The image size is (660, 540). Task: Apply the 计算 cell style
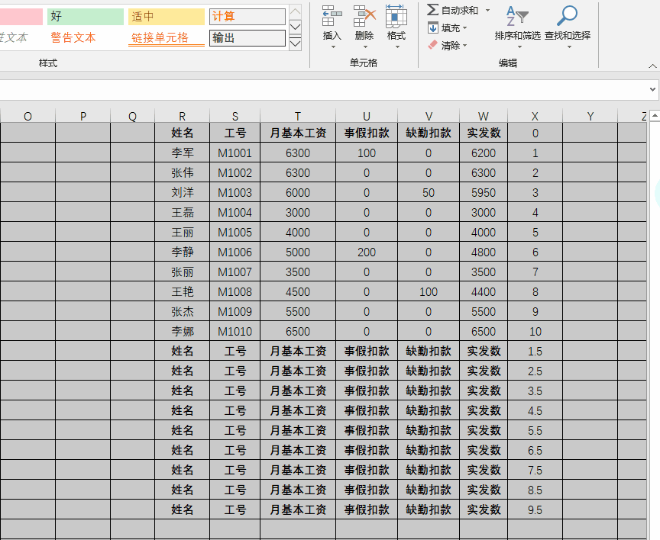click(247, 17)
